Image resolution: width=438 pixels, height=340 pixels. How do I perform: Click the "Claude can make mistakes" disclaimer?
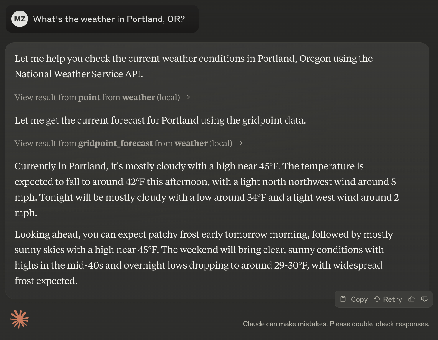[x=336, y=324]
